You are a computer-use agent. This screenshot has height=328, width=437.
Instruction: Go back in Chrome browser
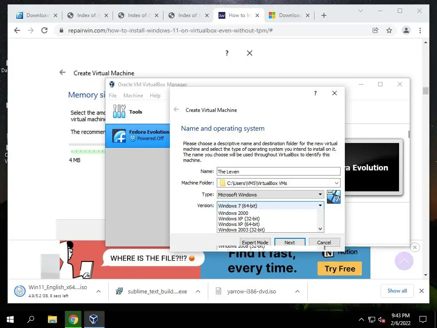pyautogui.click(x=17, y=30)
